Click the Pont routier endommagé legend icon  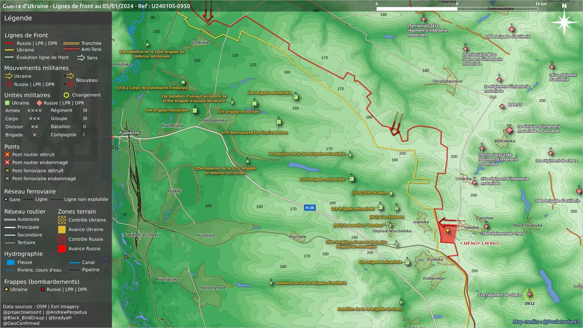(x=7, y=162)
